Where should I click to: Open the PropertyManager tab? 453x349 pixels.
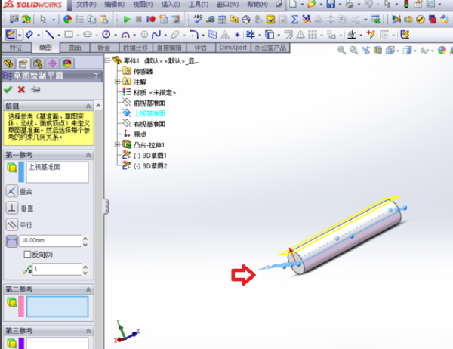(x=23, y=63)
